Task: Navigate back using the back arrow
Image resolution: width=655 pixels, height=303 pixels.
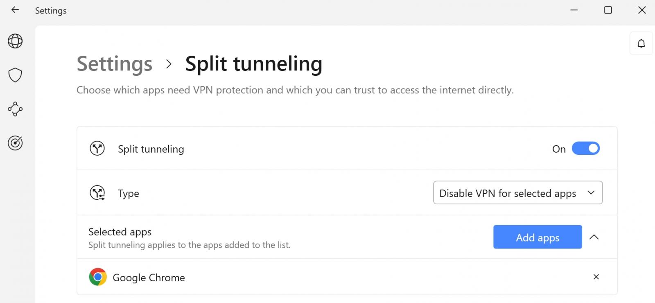Action: point(15,10)
